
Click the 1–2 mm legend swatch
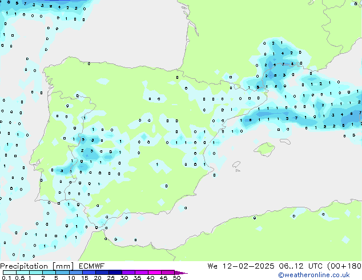36,273
